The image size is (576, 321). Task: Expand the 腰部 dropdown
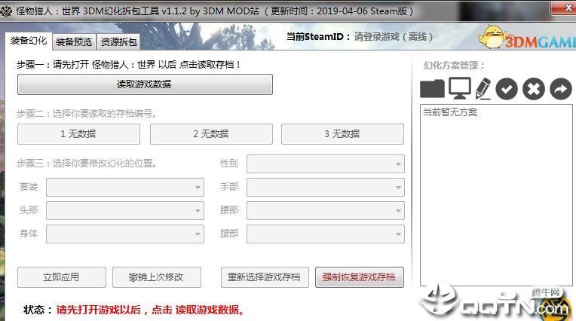point(326,210)
